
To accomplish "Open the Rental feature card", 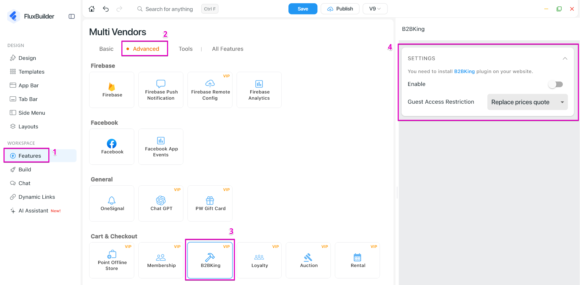I will (357, 260).
